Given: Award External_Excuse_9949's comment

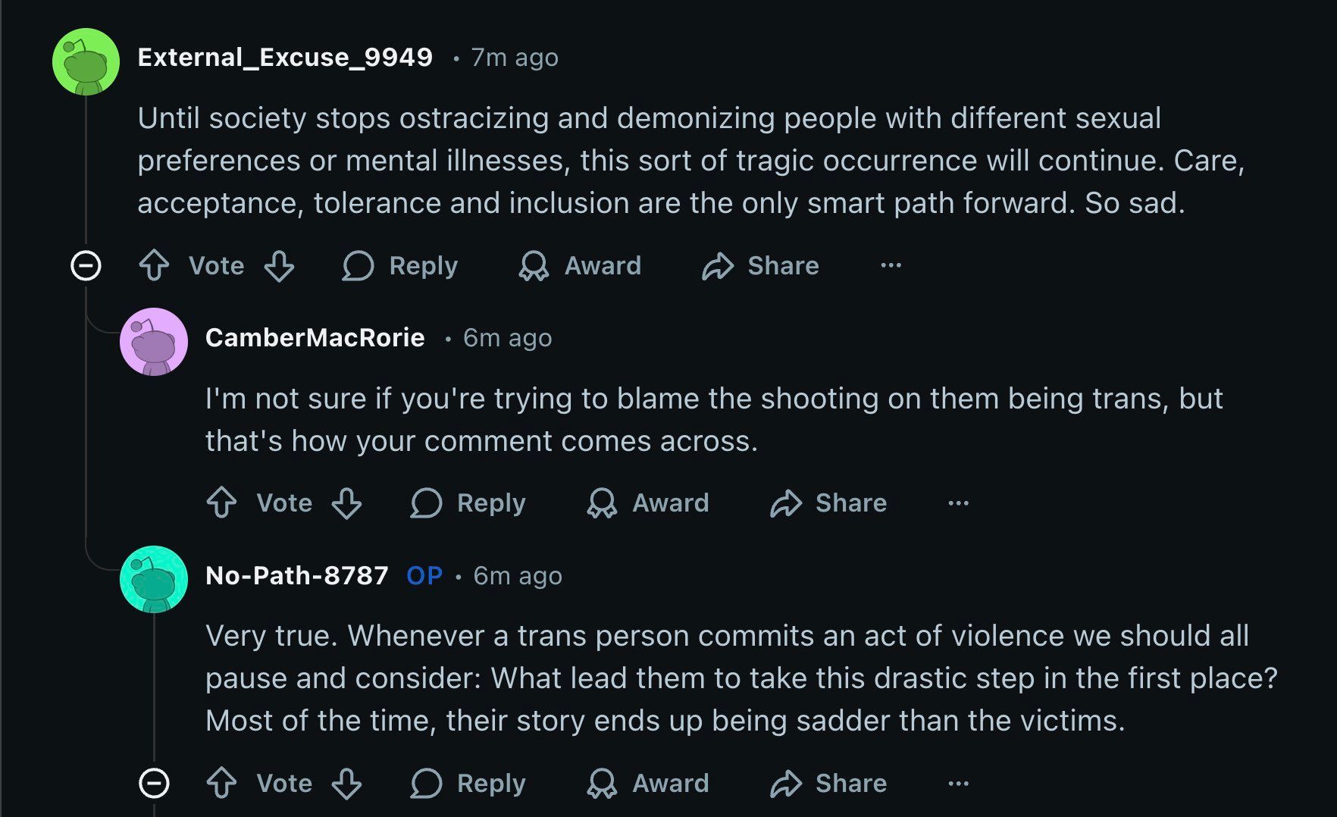Looking at the screenshot, I should coord(581,265).
